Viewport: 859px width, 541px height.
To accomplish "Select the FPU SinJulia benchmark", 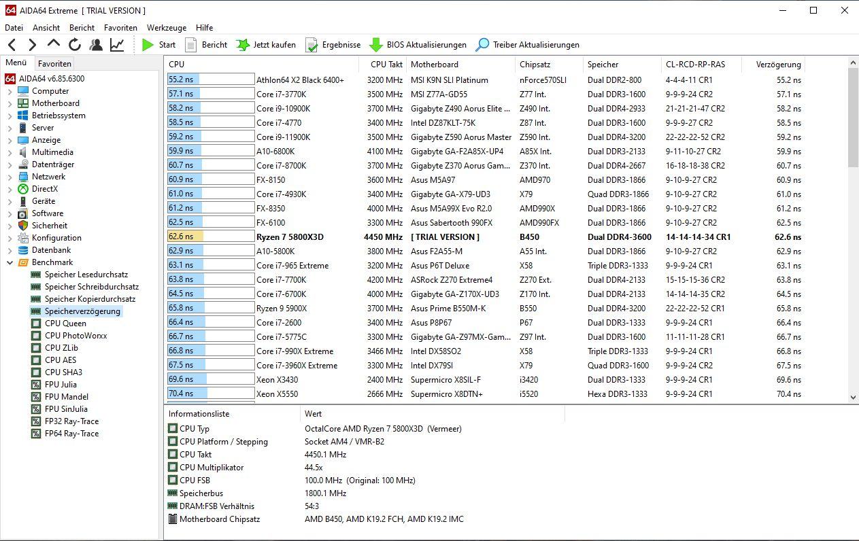I will (x=66, y=409).
